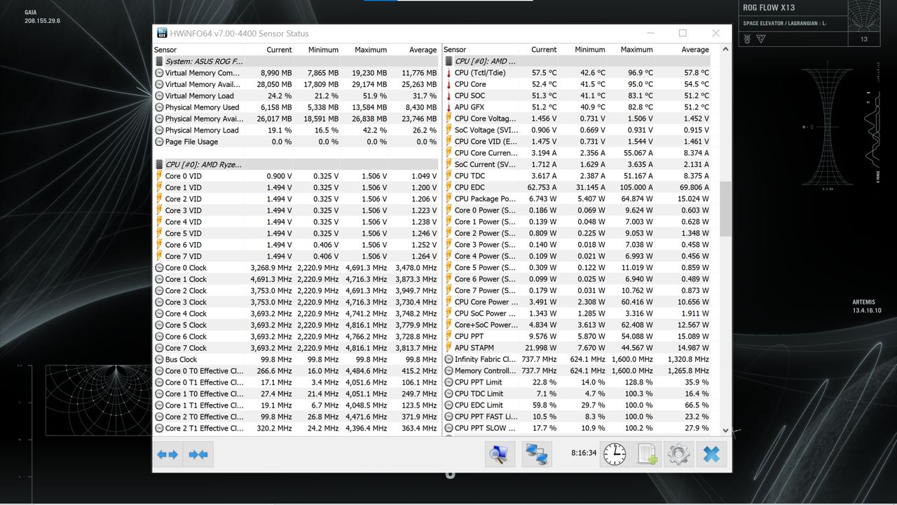
Task: Click the thermometer icon beside CPU SOC
Action: 449,95
